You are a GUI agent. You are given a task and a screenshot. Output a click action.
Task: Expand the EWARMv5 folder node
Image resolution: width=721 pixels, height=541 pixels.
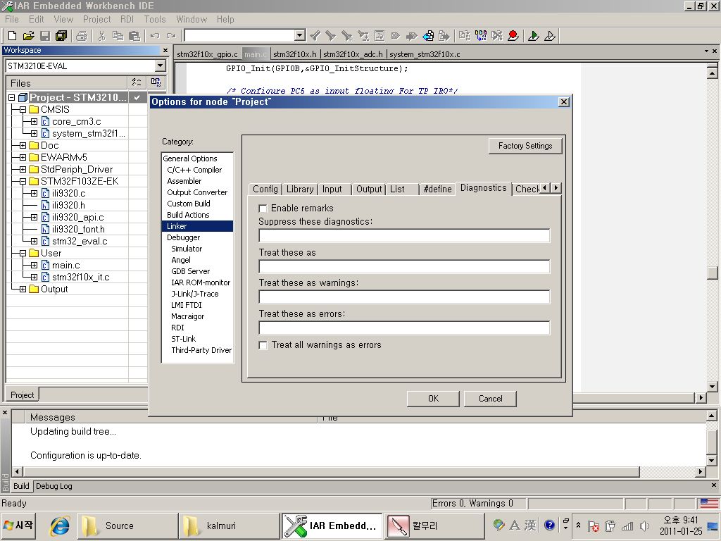coord(23,157)
